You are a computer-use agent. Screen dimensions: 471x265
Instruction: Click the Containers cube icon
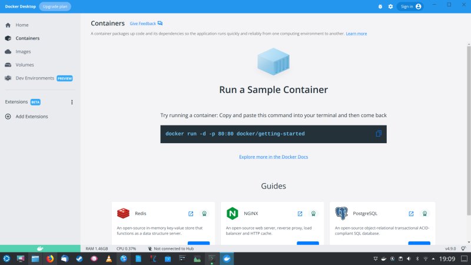8,38
